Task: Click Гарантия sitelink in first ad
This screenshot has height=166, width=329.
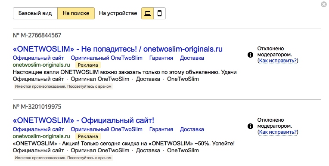Action: [161, 58]
